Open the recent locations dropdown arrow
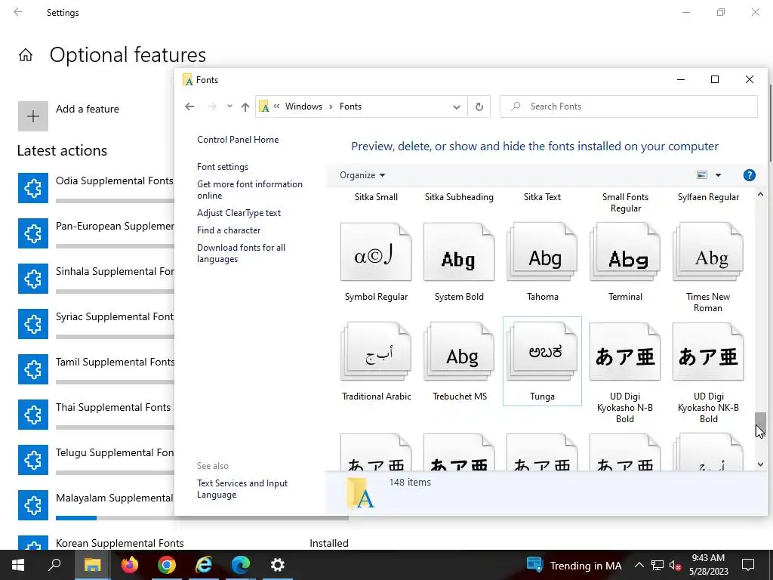773x580 pixels. (229, 106)
